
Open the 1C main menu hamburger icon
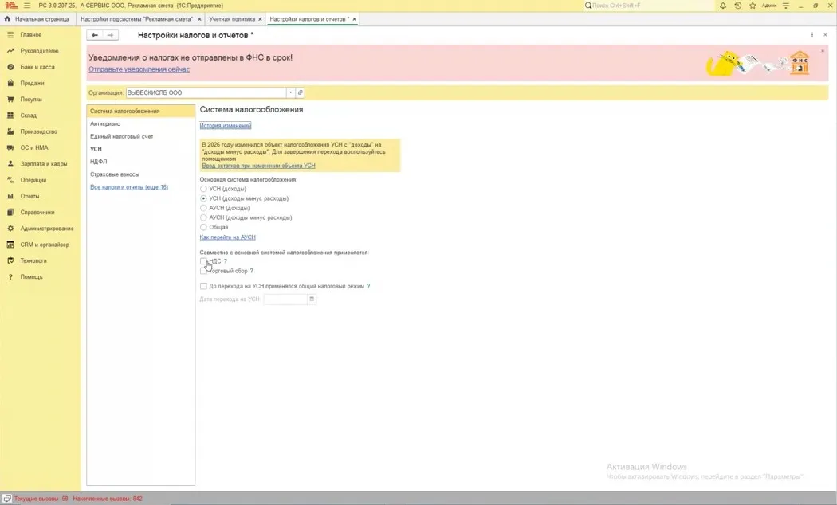click(x=27, y=6)
